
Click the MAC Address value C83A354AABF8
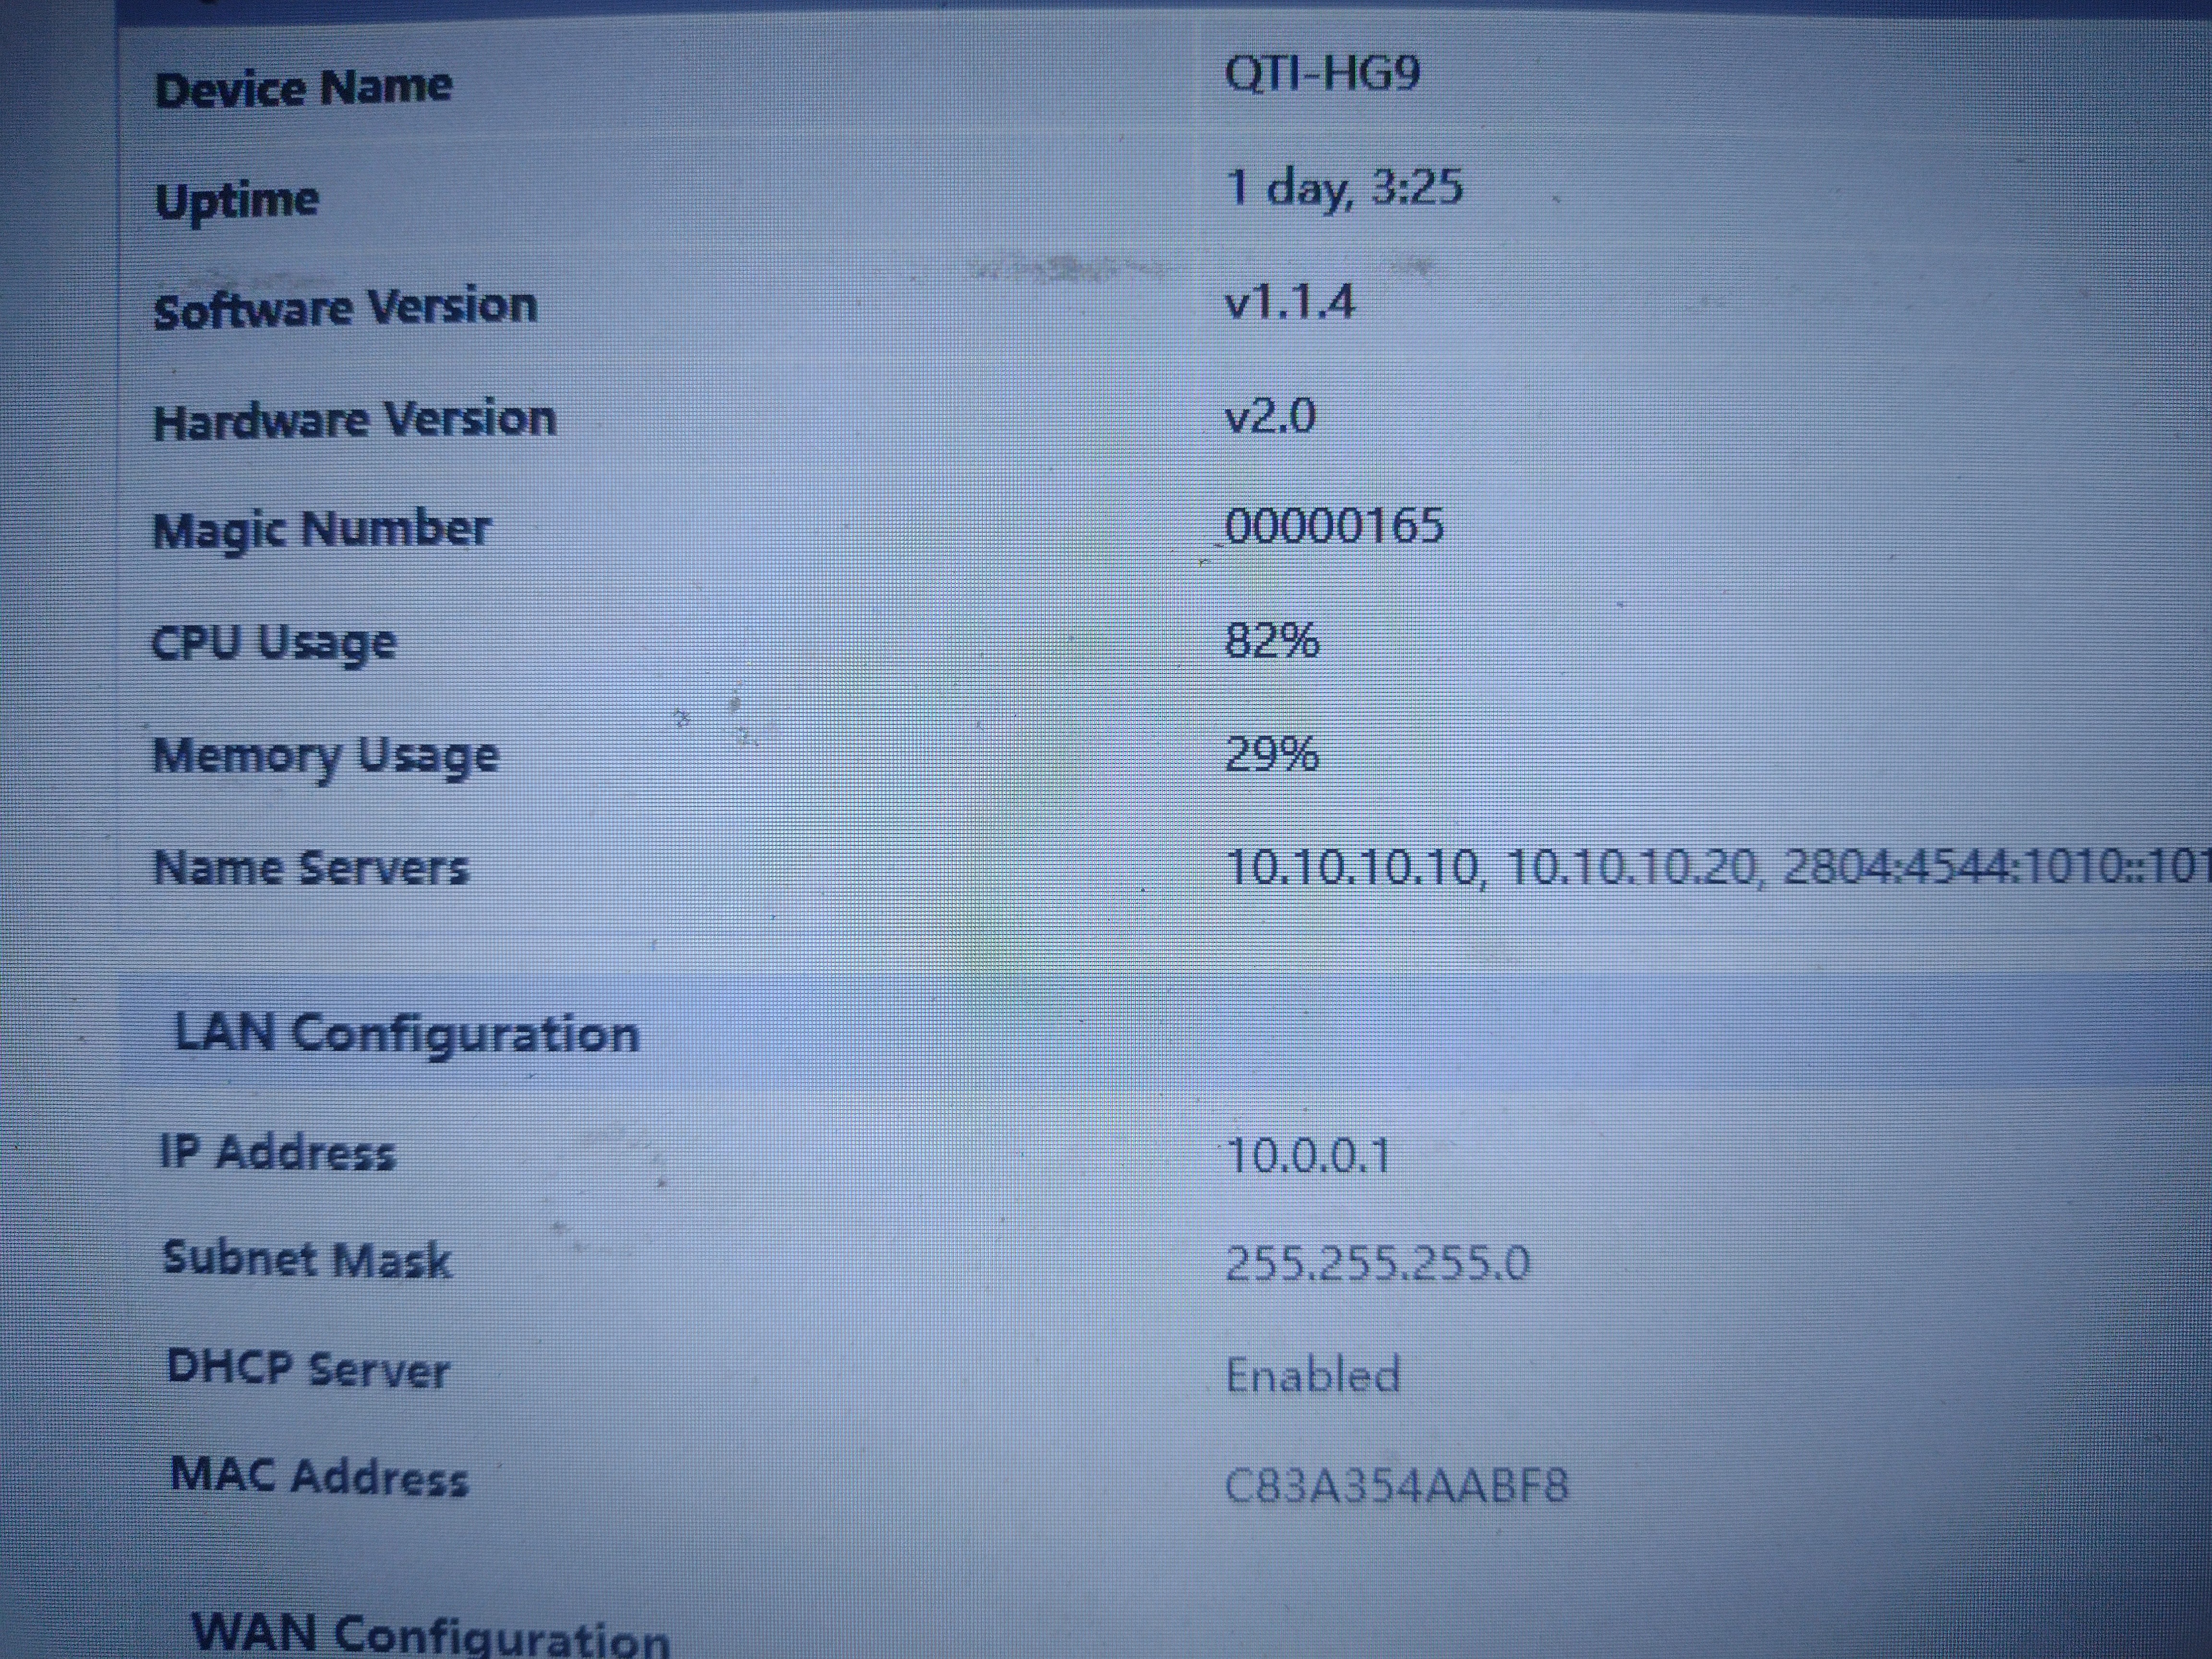[x=1396, y=1486]
